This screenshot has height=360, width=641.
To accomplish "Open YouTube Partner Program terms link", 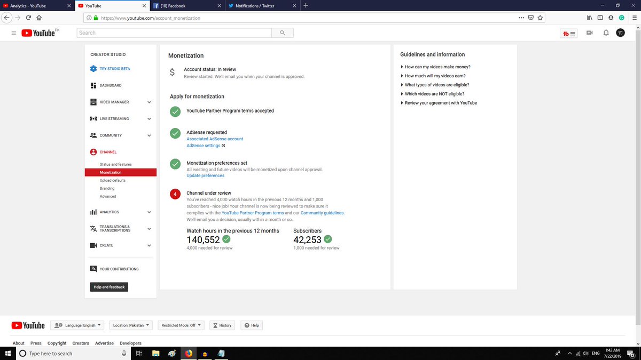I will pyautogui.click(x=253, y=213).
